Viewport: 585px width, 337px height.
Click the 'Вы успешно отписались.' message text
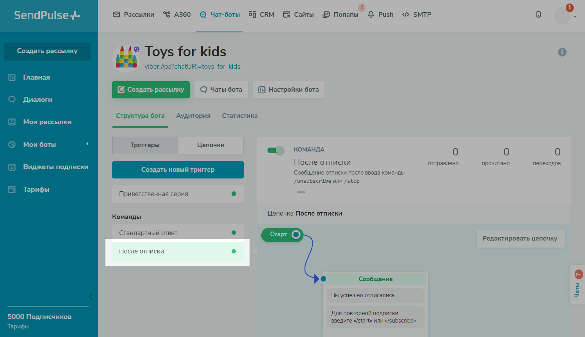(364, 295)
